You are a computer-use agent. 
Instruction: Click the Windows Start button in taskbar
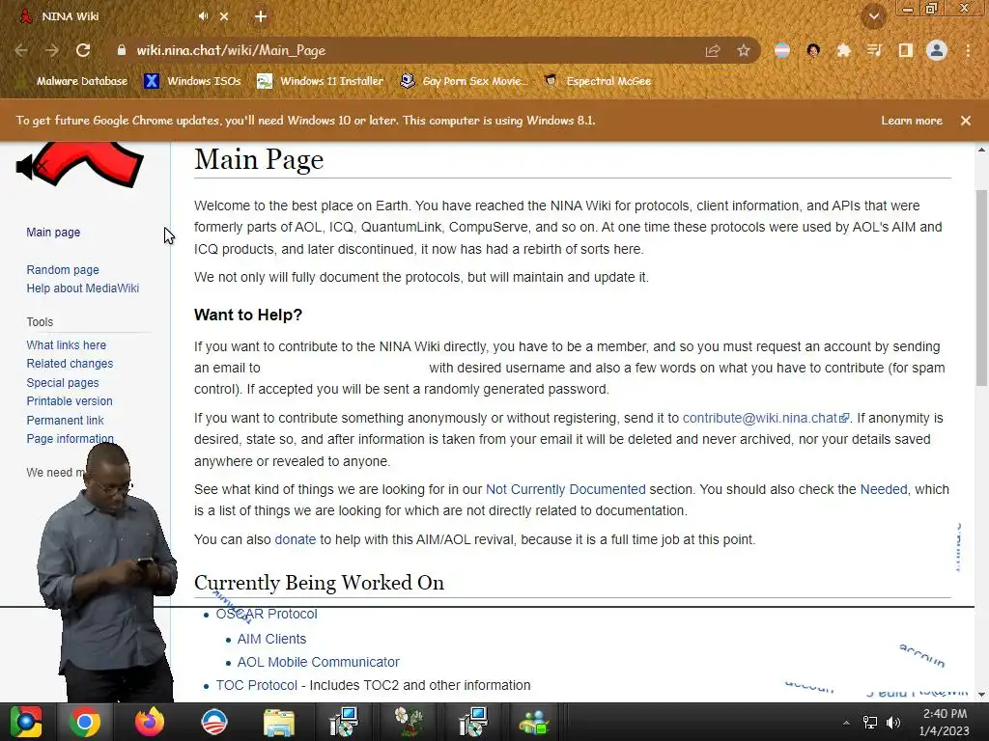coord(25,722)
